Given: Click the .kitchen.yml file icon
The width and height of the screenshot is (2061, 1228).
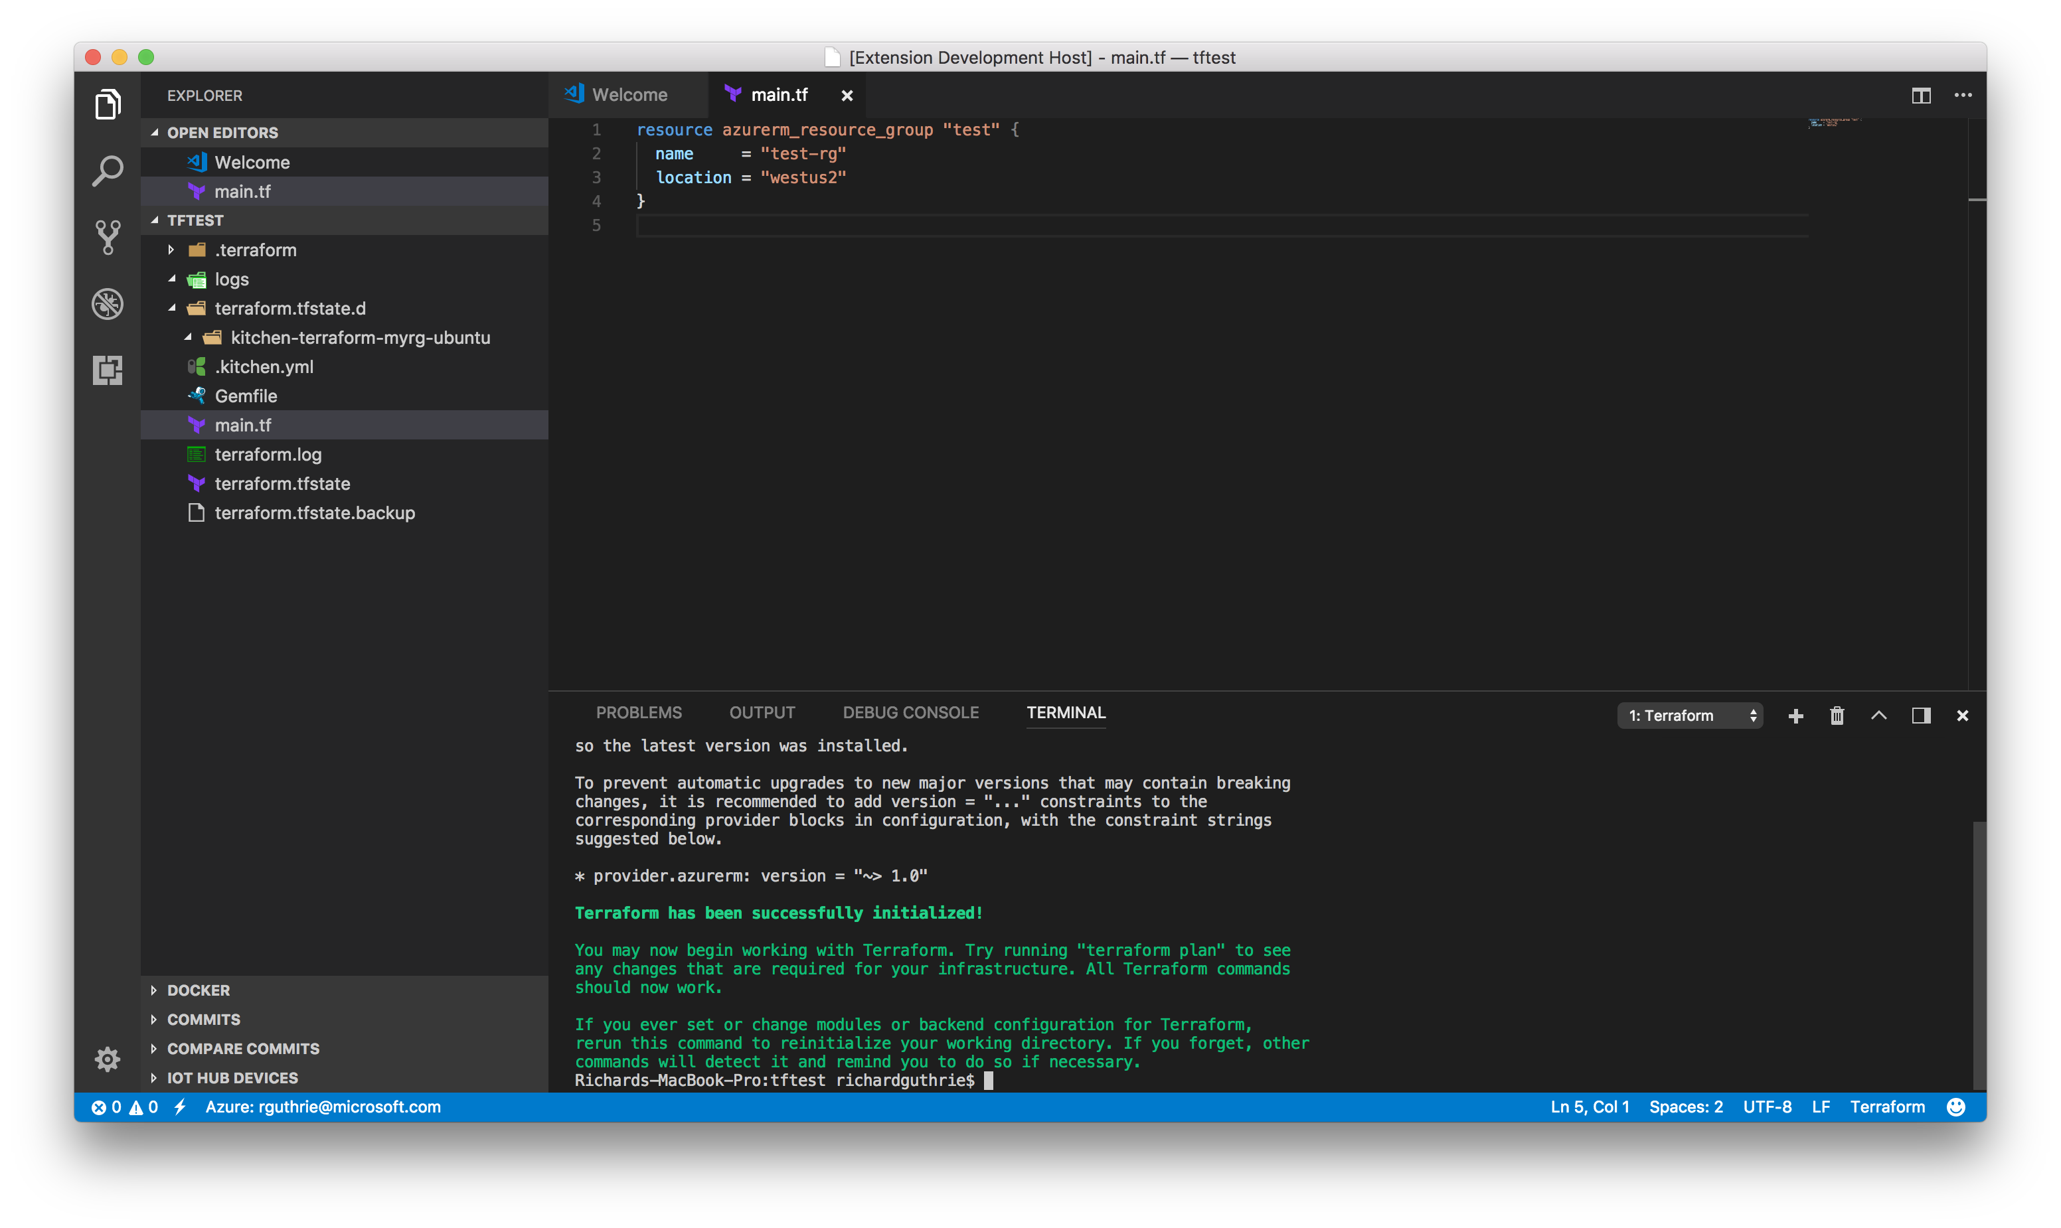Looking at the screenshot, I should 196,366.
